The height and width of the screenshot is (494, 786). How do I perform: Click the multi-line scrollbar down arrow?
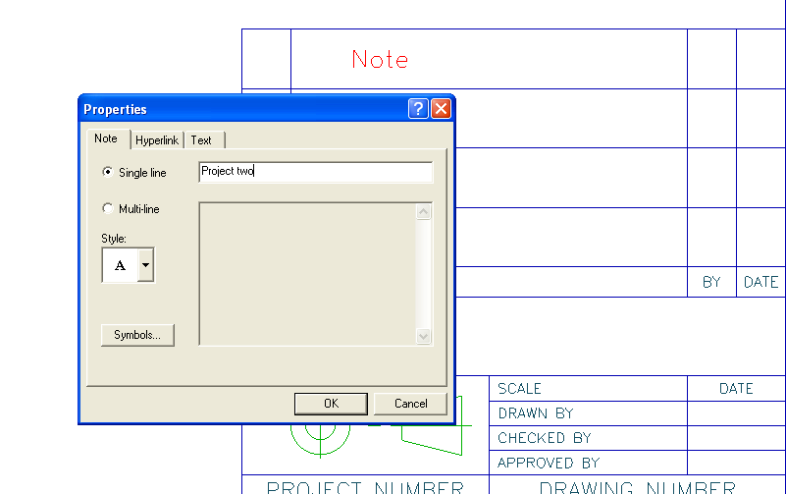pos(424,336)
